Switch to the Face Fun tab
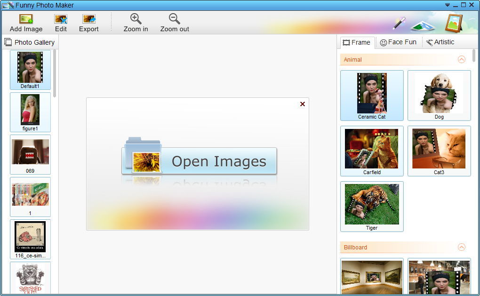480x296 pixels. tap(398, 42)
